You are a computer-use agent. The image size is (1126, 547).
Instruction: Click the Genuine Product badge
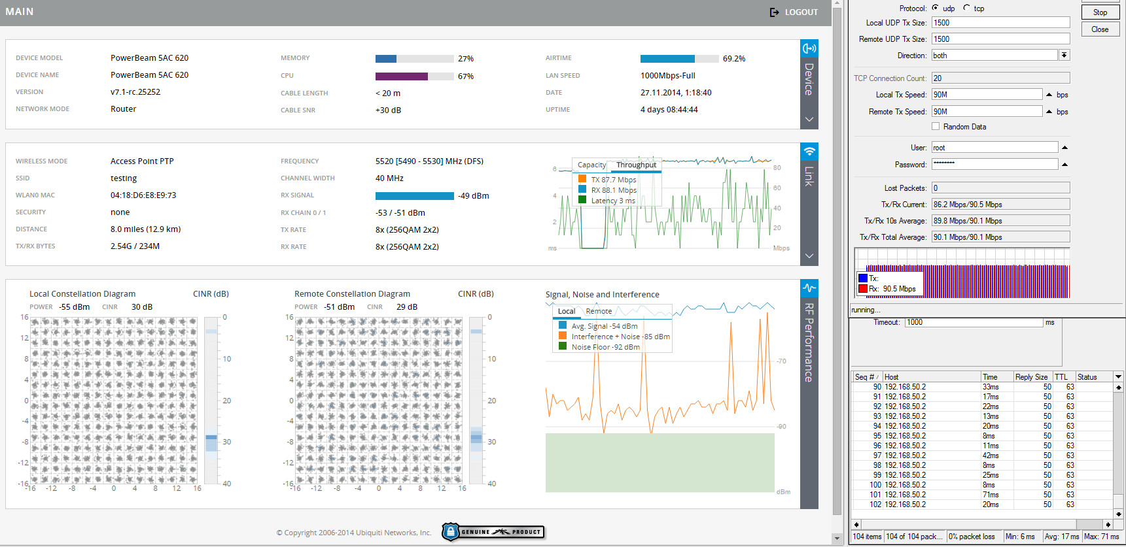493,532
